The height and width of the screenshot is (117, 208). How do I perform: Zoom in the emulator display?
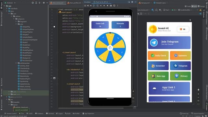133,91
